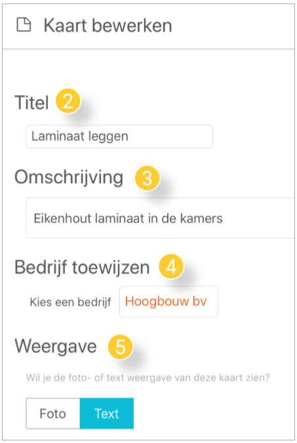Click the Bedrijf toewijzen section label
297x443 pixels.
[x=82, y=268]
